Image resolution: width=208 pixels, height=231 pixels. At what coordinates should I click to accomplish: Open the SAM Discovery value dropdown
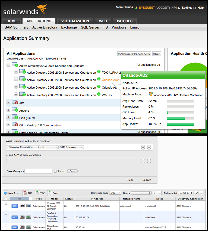[71, 147]
